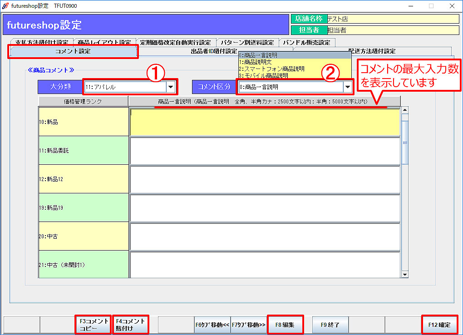463x335 pixels.
Task: Click the F4 コメント貼付け button
Action: coord(130,325)
